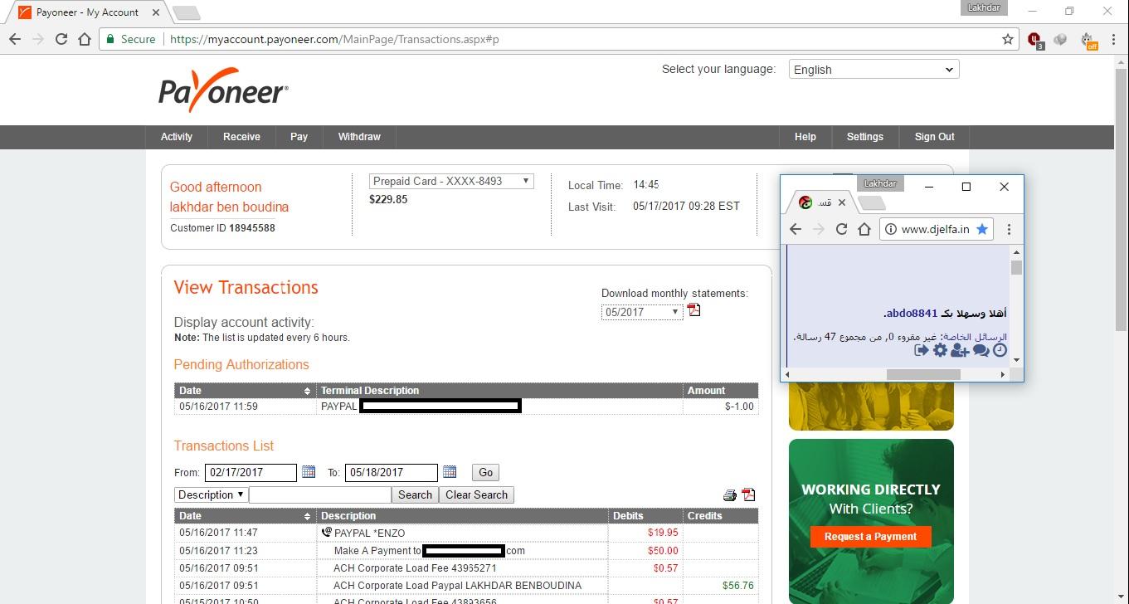Screen dimensions: 1129x604
Task: Go back in the Payoneer browser window
Action: (15, 39)
